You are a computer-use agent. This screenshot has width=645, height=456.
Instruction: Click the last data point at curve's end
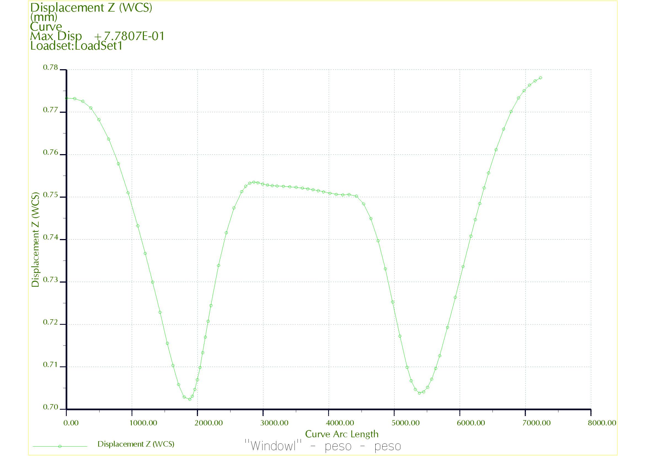pos(540,78)
